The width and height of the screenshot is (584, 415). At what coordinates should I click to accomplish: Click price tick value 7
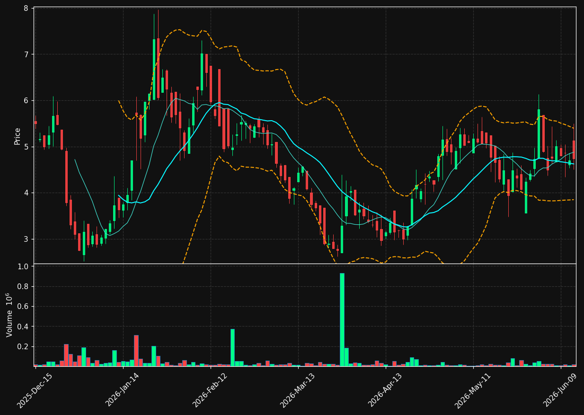pos(26,54)
